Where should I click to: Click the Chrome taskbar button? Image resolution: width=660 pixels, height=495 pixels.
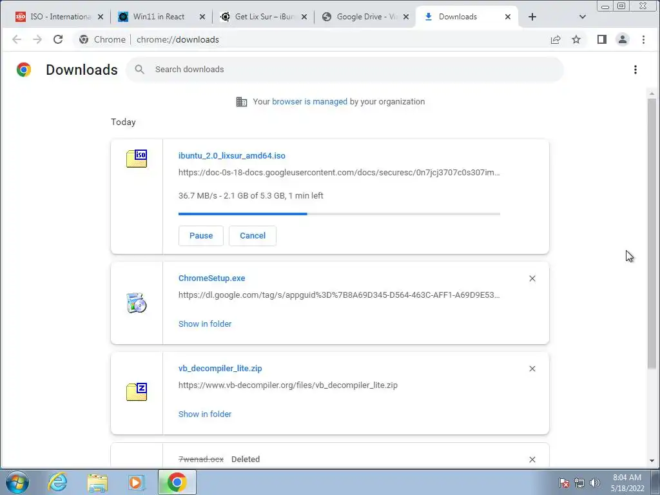[x=177, y=482]
